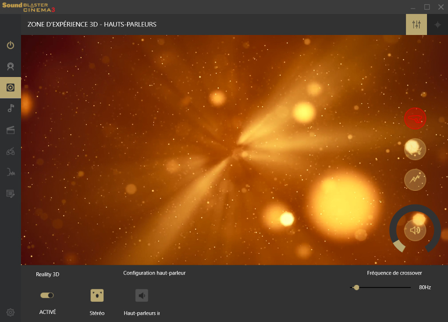
Task: Click the crosshair target icon at top right
Action: pyautogui.click(x=438, y=25)
